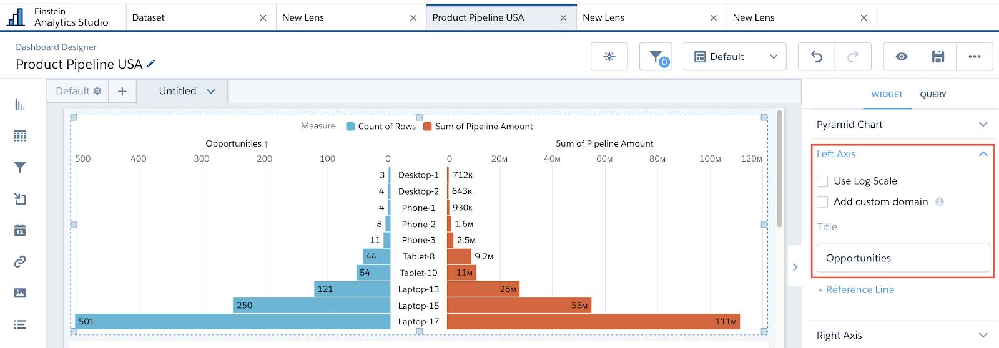Select the Laptop-17 orange bar 111M
Screen dimensions: 999x348
tap(593, 321)
